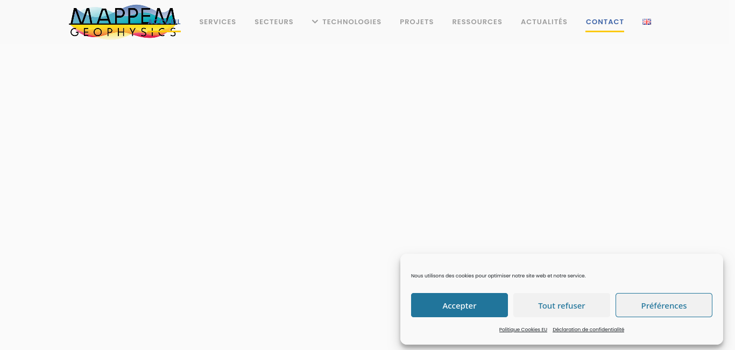Open the TECHNOLOGIES menu item
Screen dimensions: 735x350
pos(351,22)
